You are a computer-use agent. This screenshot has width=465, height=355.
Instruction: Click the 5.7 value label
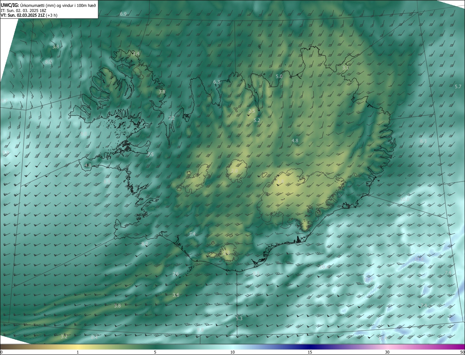pyautogui.click(x=458, y=86)
